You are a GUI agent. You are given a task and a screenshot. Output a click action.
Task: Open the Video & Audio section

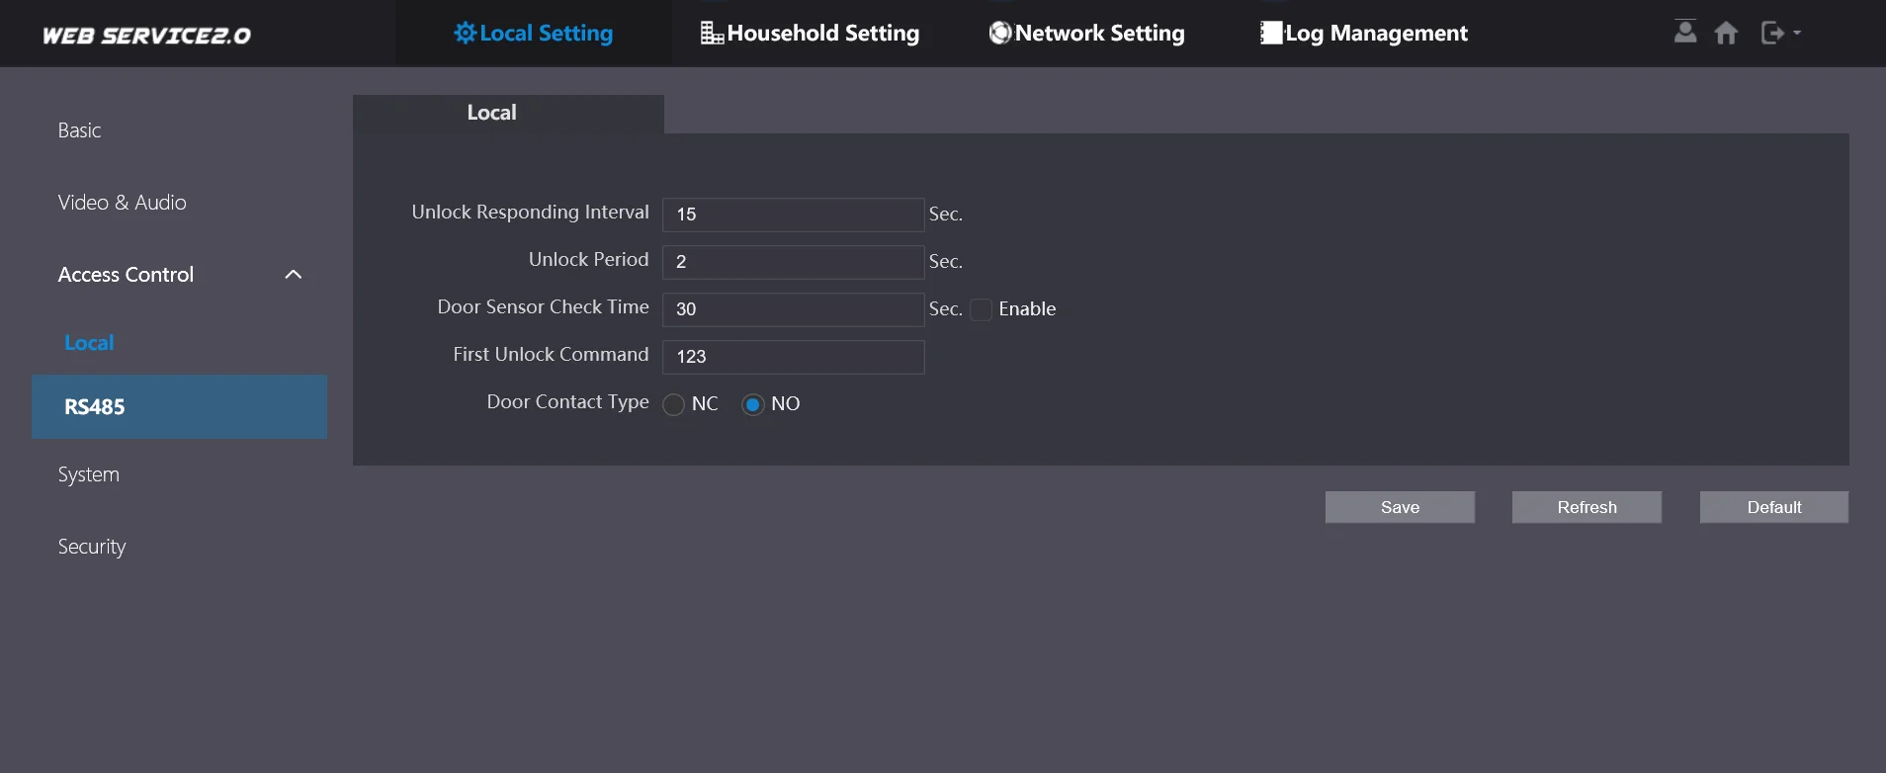pos(123,203)
